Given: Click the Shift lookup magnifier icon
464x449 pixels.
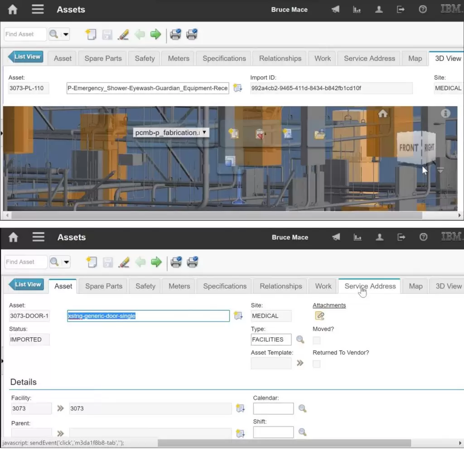Looking at the screenshot, I should pos(302,432).
